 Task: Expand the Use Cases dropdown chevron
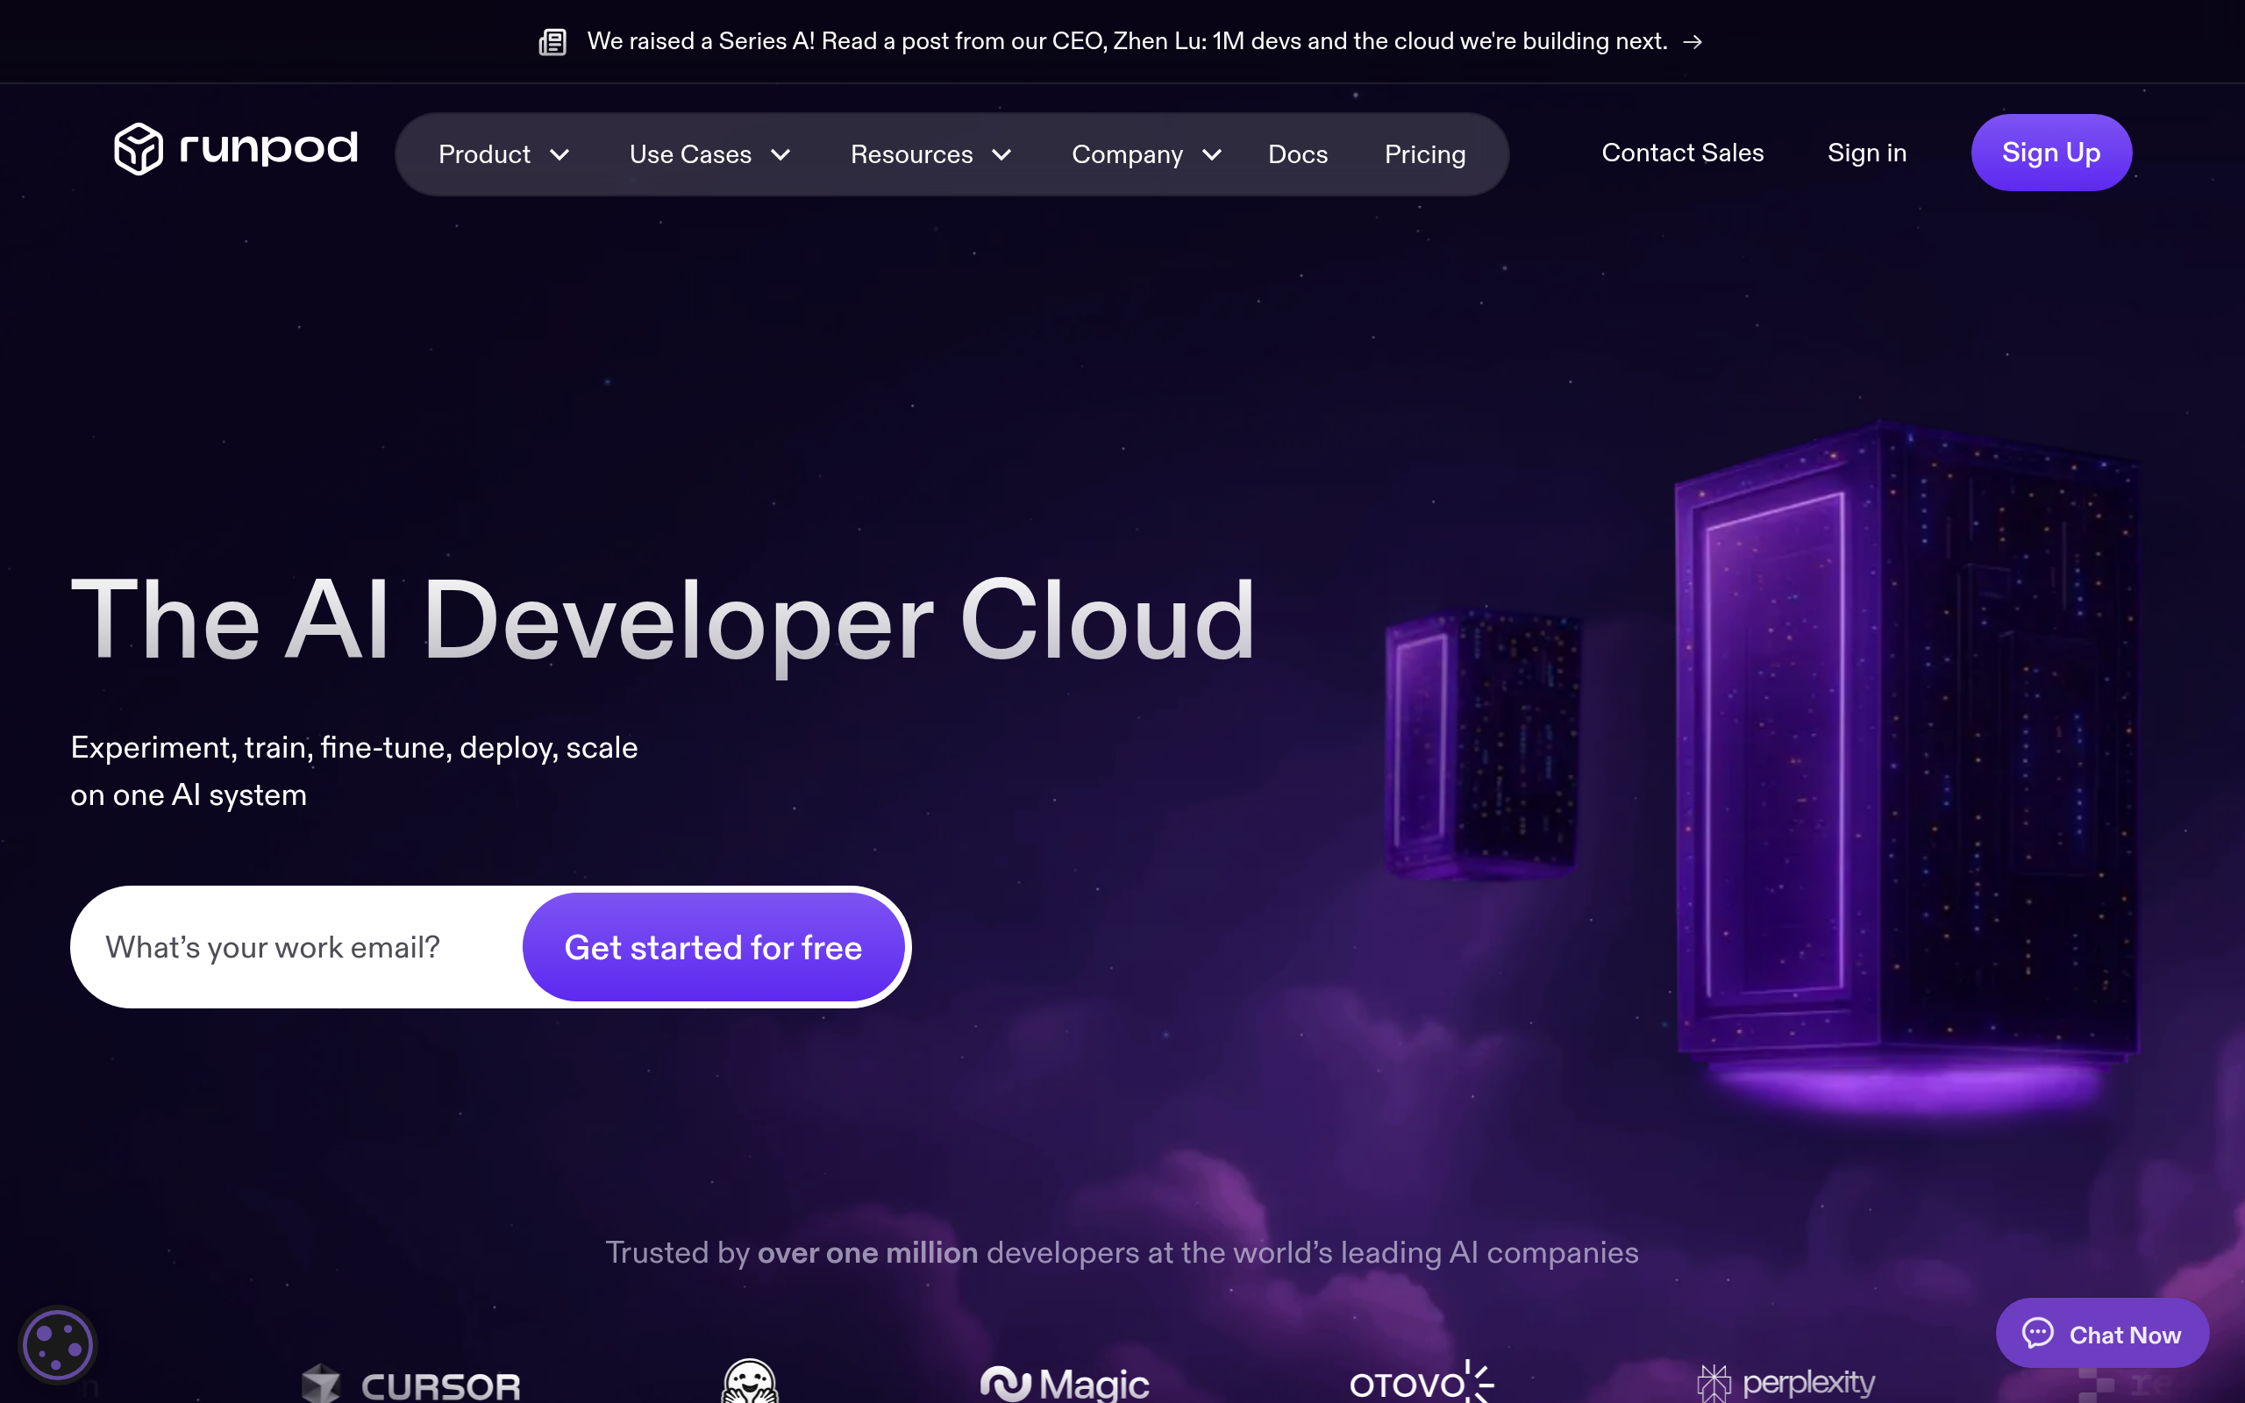(781, 155)
